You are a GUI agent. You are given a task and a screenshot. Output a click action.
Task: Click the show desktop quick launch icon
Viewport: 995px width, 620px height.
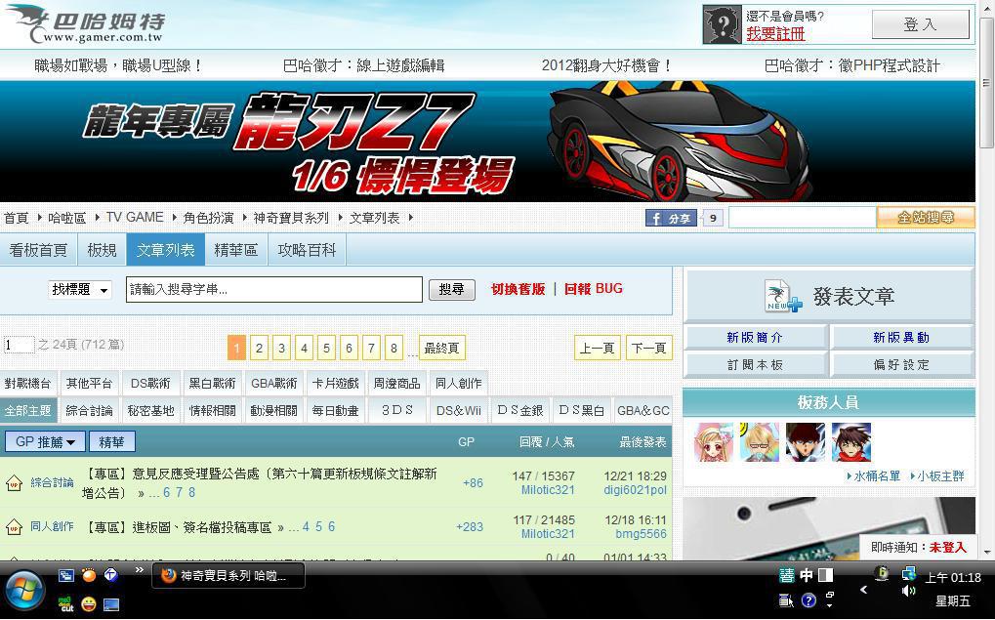111,603
